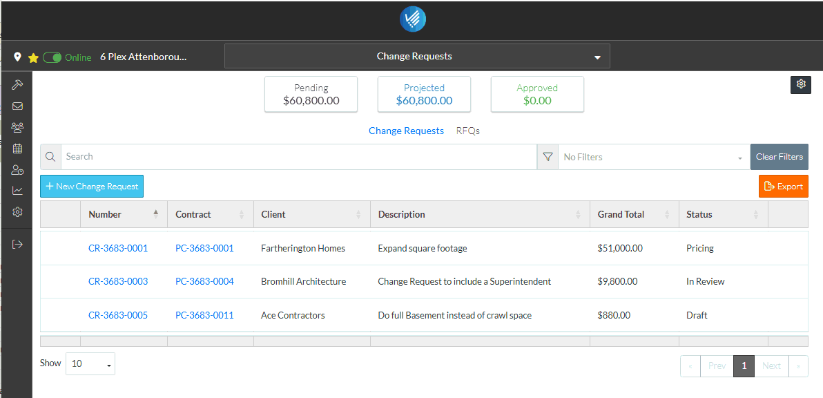The height and width of the screenshot is (398, 823).
Task: Open change request CR-3683-0003 link
Action: [118, 281]
